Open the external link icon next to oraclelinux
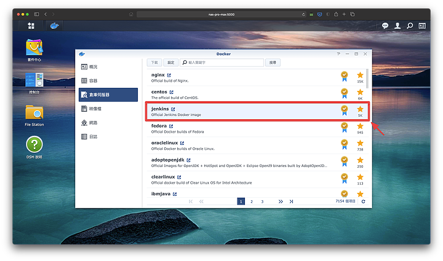The width and height of the screenshot is (443, 261). (182, 143)
